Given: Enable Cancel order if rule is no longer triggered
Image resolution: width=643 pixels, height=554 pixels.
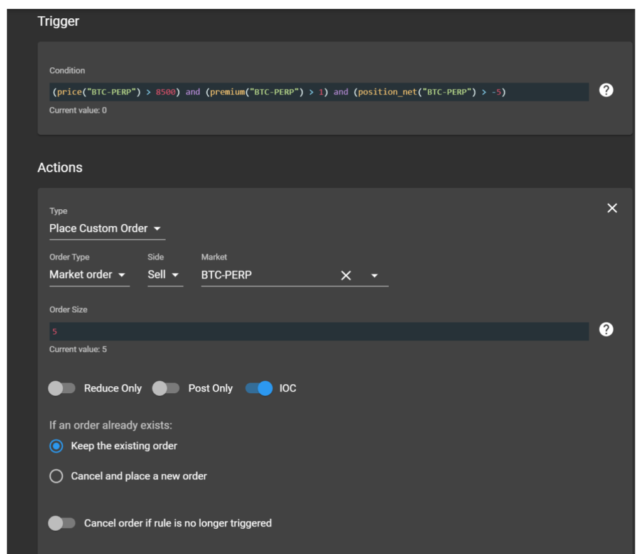Looking at the screenshot, I should point(62,523).
